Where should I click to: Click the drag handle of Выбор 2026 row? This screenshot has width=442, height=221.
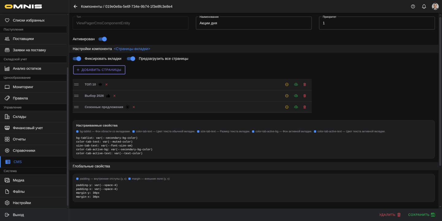76,96
